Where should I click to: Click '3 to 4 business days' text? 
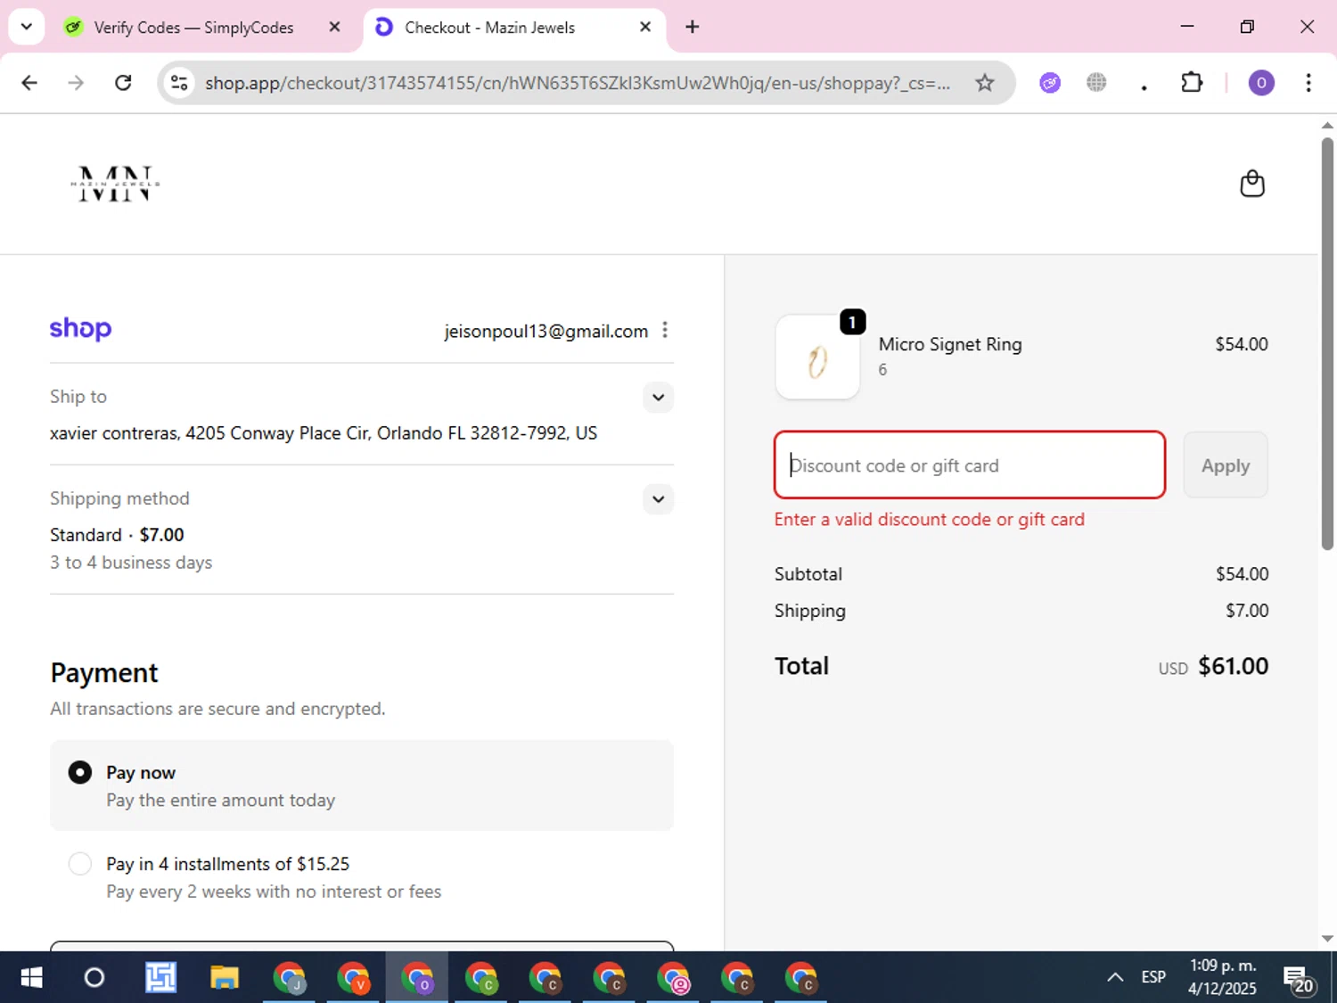[131, 563]
